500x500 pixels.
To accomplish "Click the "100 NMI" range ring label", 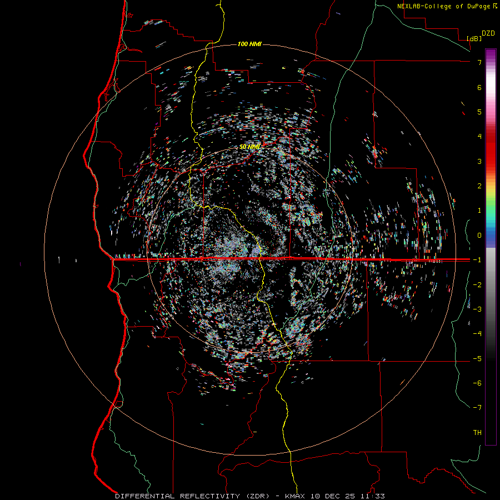I will 249,44.
